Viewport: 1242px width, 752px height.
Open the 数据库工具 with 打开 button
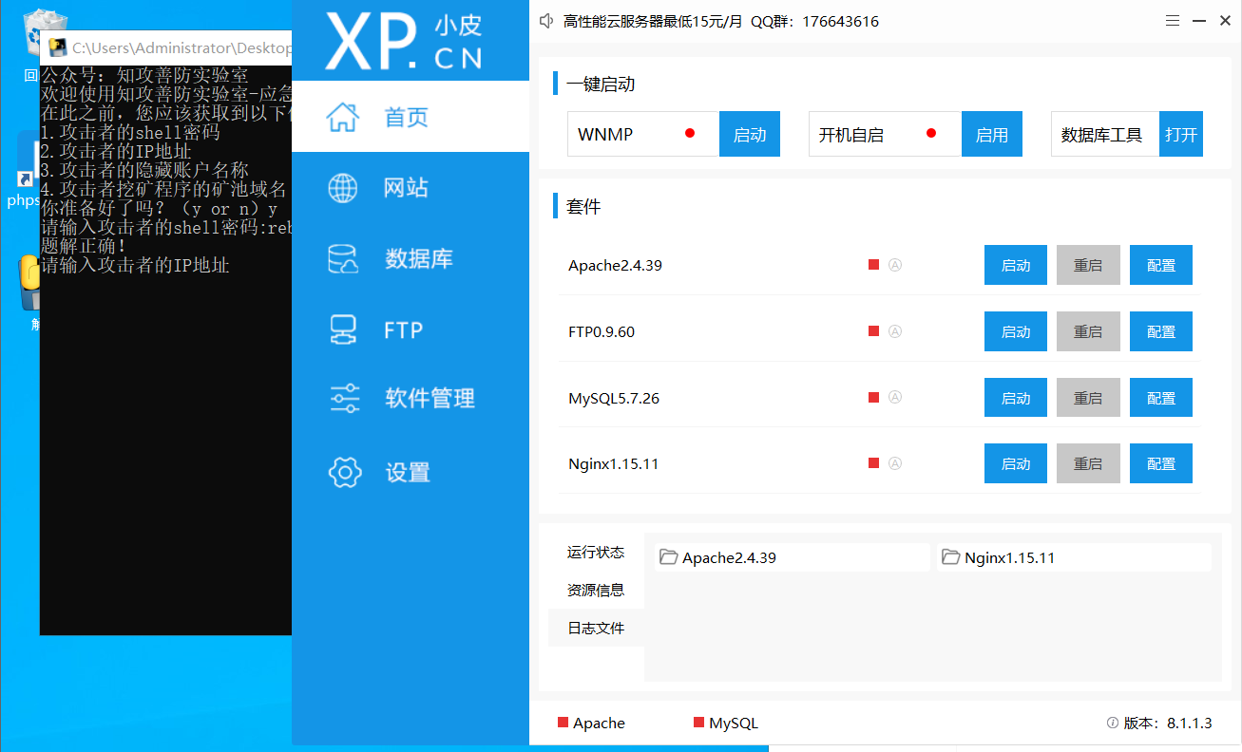point(1181,134)
